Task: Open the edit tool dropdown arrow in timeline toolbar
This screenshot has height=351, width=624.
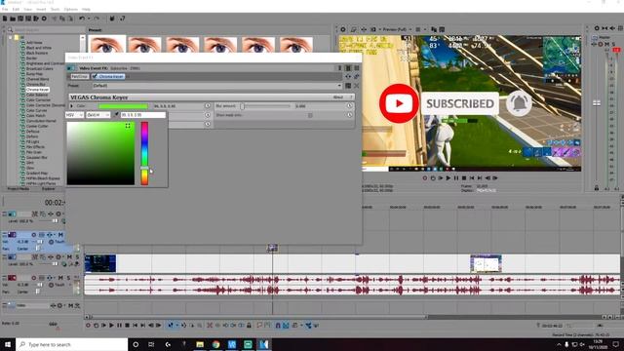Action: click(x=176, y=325)
